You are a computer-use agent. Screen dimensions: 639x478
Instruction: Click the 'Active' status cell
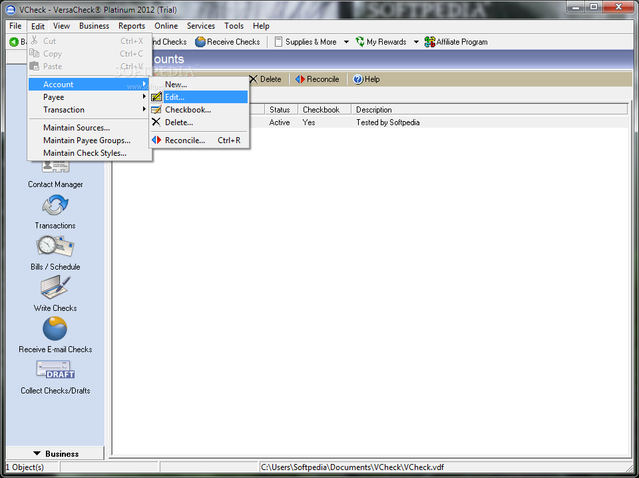[x=280, y=122]
